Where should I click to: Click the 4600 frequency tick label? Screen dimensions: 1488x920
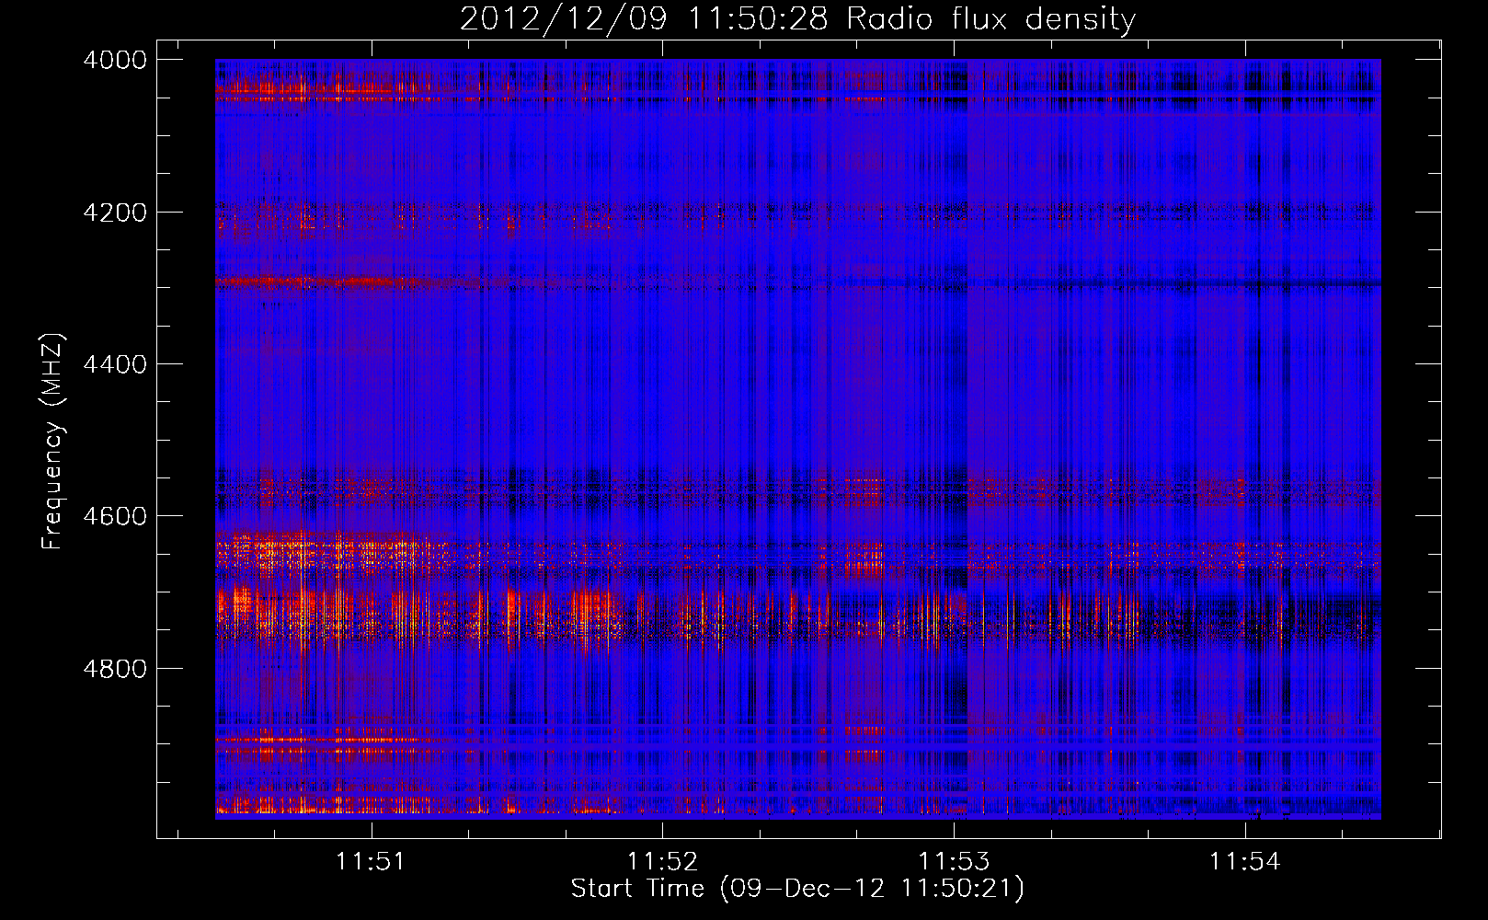coord(115,516)
